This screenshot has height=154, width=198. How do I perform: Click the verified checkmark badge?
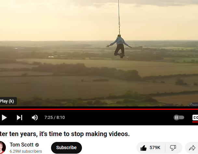tap(37, 145)
